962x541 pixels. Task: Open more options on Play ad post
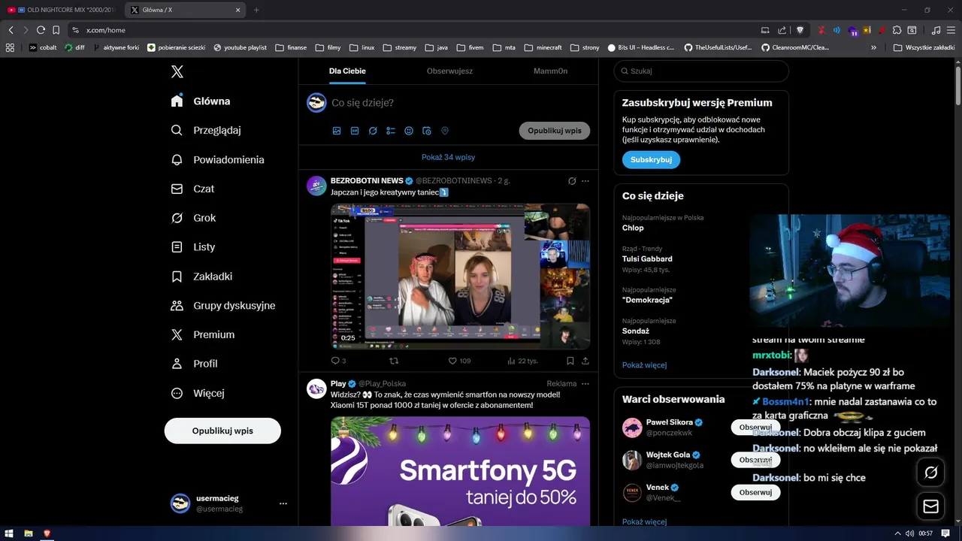[585, 383]
